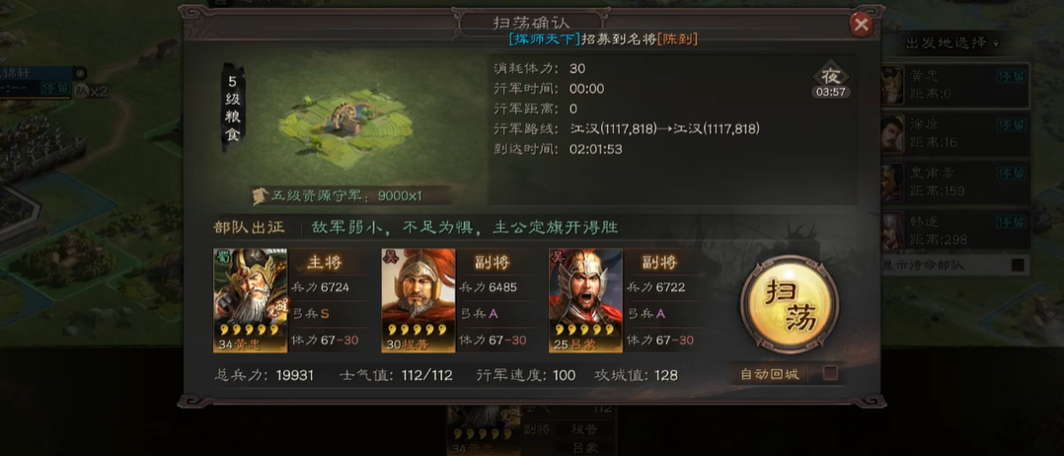Screen dimensions: 1064x456
Task: Click 五级资源守军 garrison flag icon
Action: click(x=261, y=196)
